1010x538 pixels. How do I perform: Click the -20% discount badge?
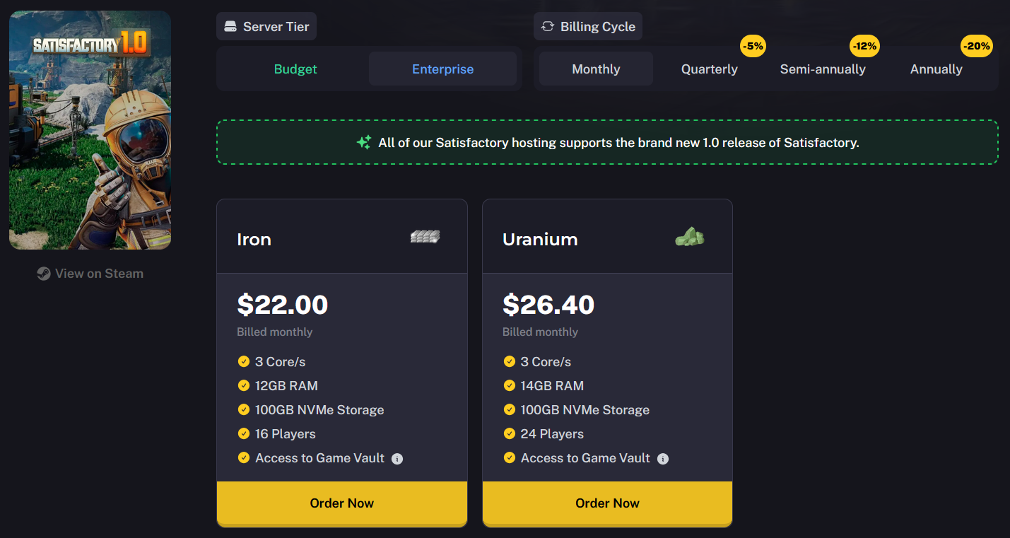pyautogui.click(x=977, y=47)
